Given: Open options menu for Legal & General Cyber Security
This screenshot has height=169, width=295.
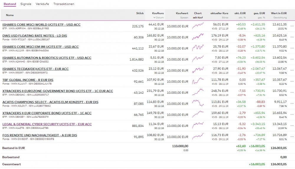Looking at the screenshot, I should coord(292,126).
